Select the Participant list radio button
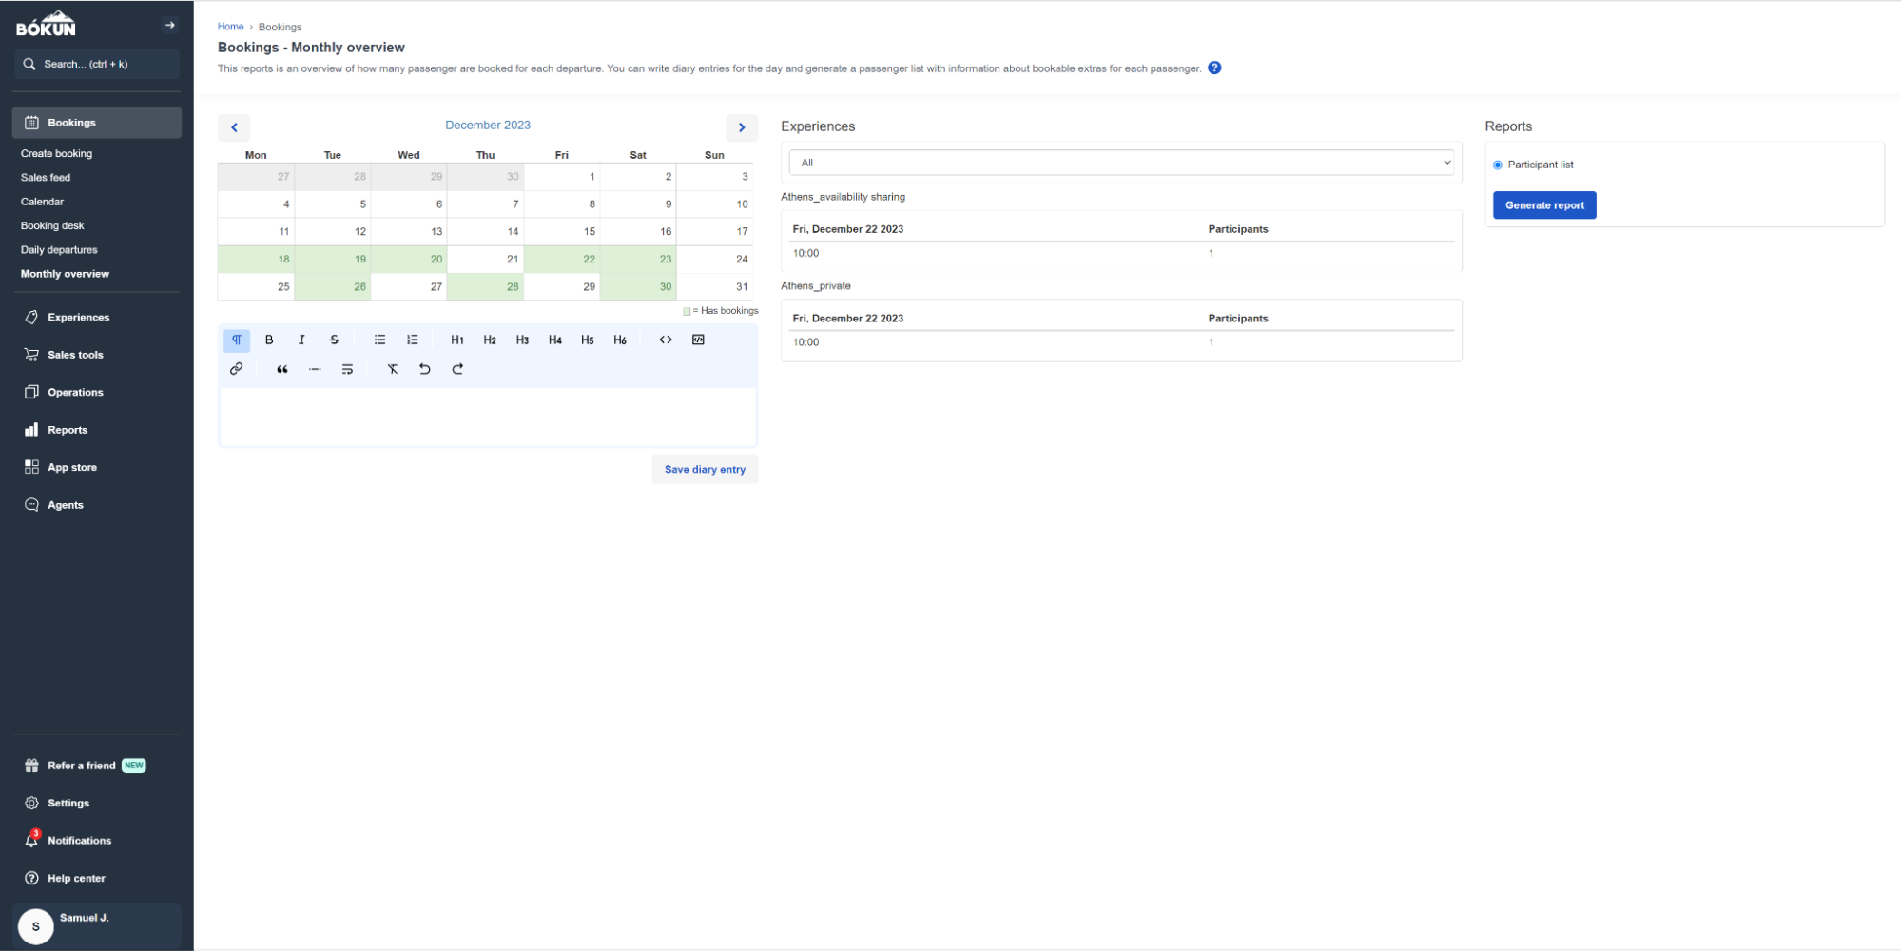 click(x=1497, y=165)
